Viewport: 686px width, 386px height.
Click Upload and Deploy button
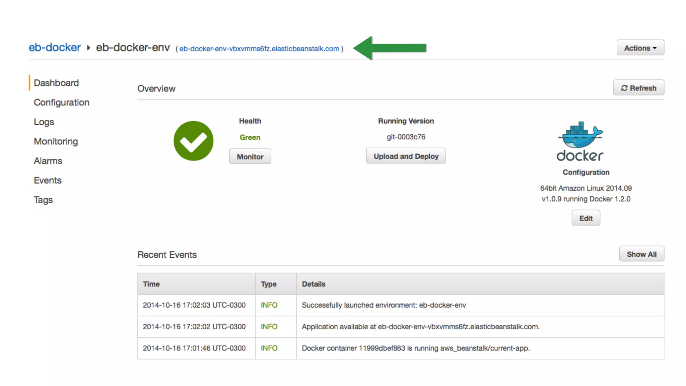[x=406, y=156]
